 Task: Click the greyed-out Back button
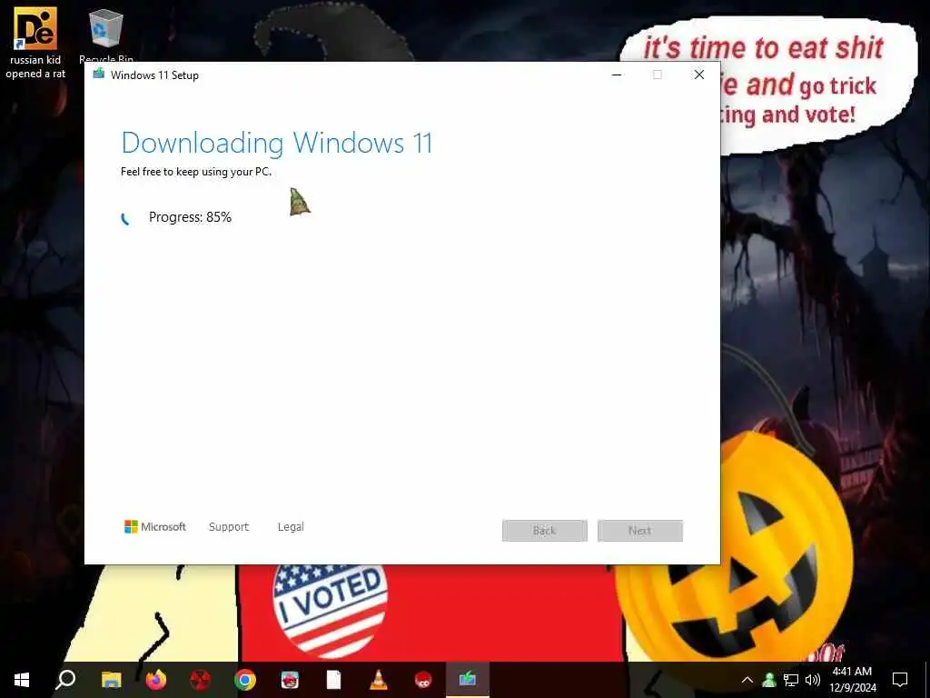[545, 531]
